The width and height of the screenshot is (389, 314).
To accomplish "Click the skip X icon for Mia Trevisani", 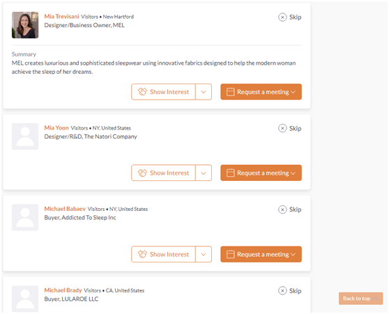I will [x=282, y=17].
